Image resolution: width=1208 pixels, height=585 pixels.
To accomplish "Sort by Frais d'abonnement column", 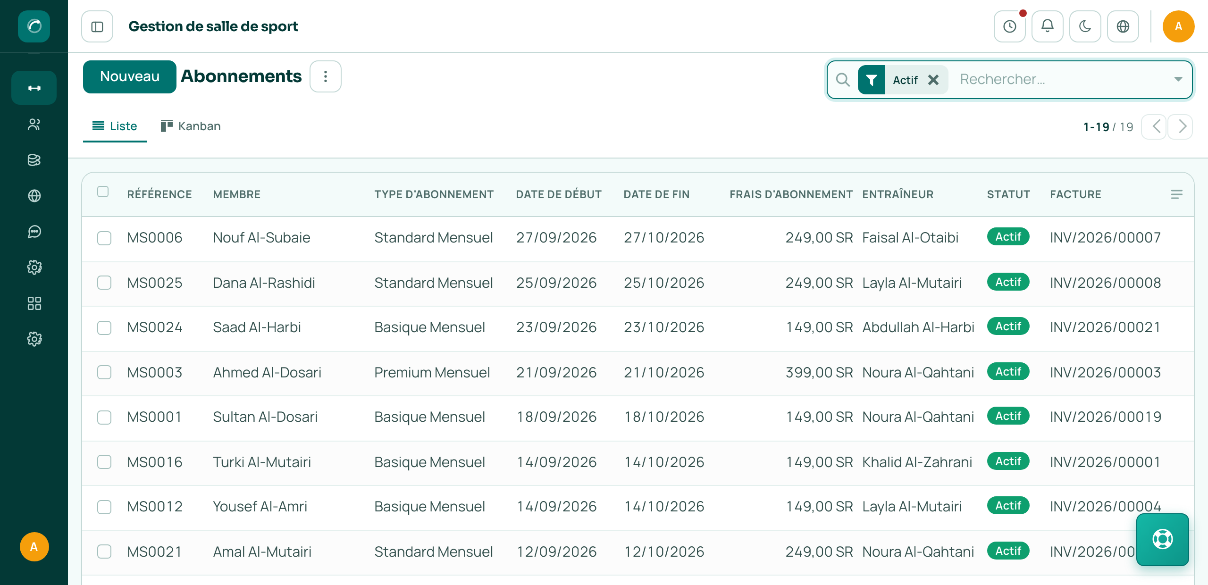I will tap(791, 194).
